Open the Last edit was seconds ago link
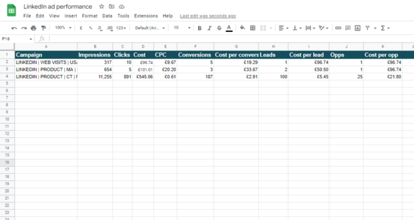The image size is (414, 220). [208, 16]
